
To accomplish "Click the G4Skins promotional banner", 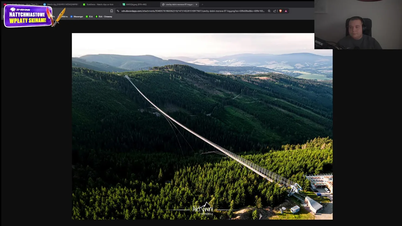I will [x=29, y=16].
